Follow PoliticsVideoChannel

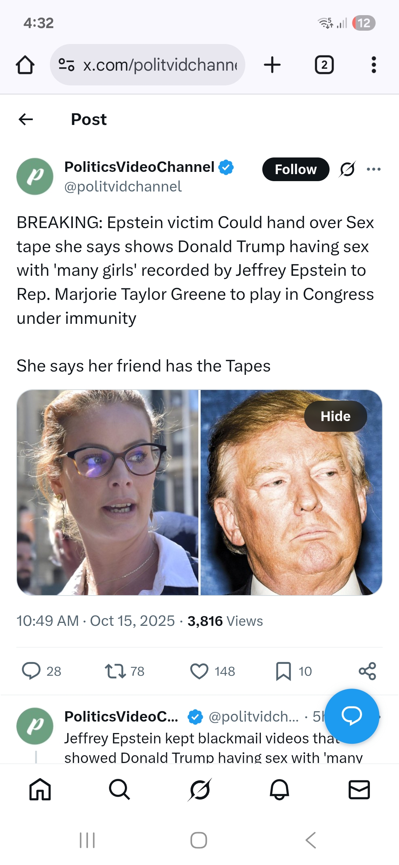click(296, 169)
